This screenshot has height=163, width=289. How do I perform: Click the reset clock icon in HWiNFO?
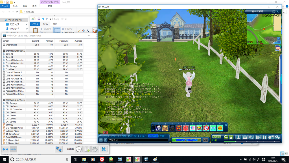(x=79, y=149)
